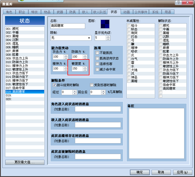
Task: Click the help question mark button
Action: [x=178, y=2]
